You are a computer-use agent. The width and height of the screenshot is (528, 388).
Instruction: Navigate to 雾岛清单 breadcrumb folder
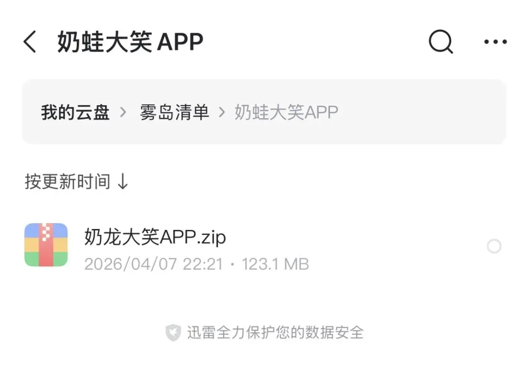click(174, 112)
